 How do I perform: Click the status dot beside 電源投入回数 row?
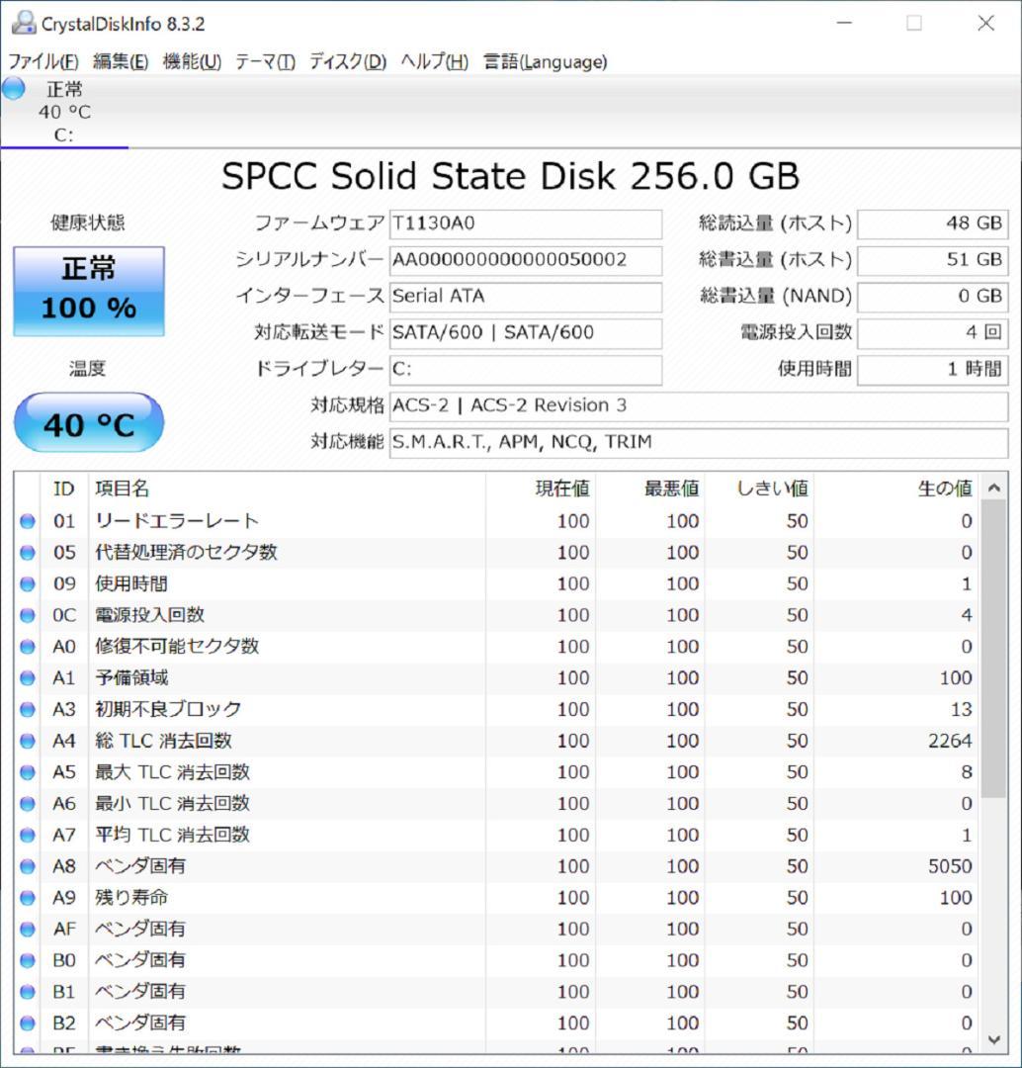point(27,615)
